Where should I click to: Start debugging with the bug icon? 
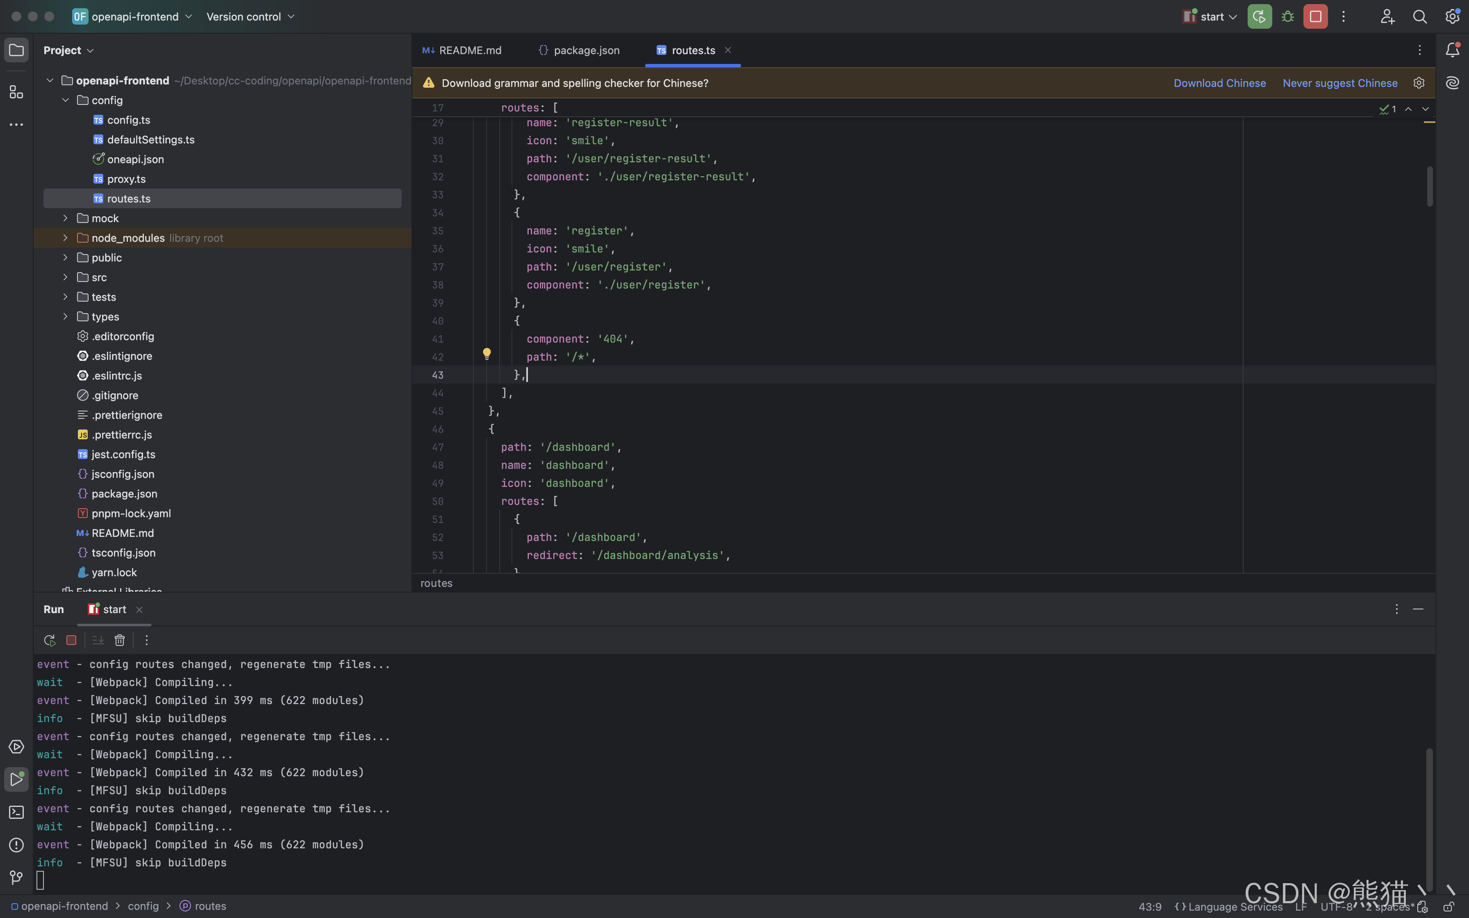(x=1287, y=16)
